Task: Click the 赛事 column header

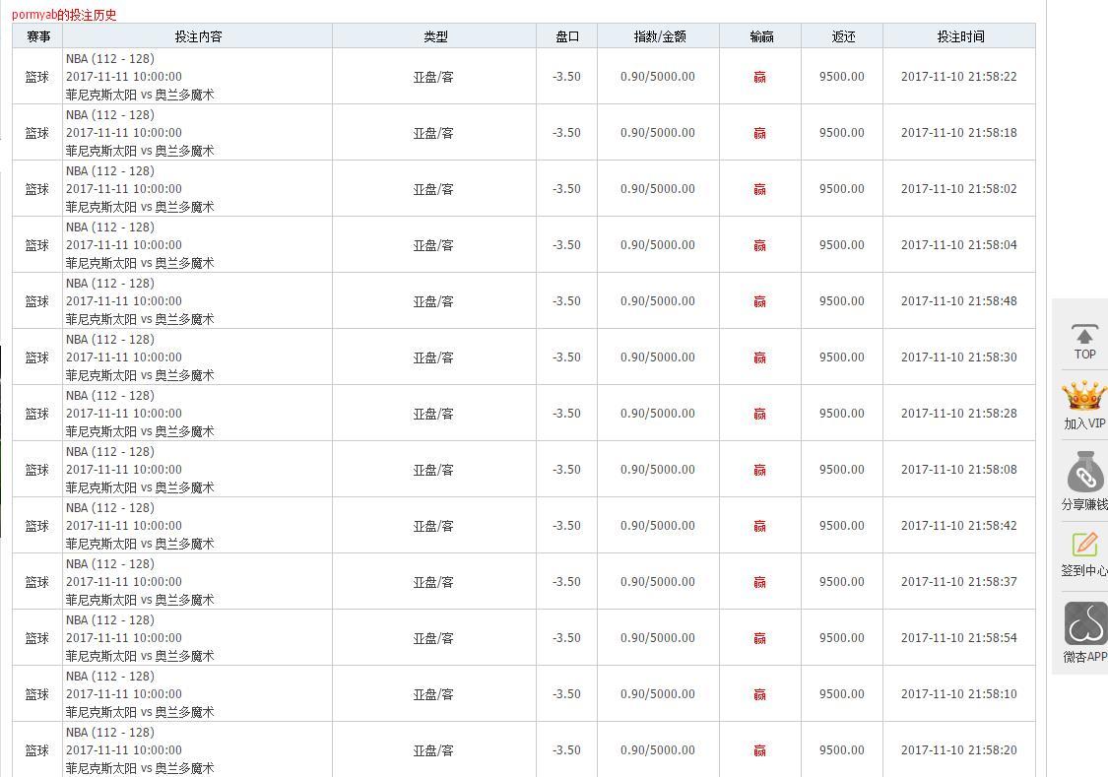Action: point(38,36)
